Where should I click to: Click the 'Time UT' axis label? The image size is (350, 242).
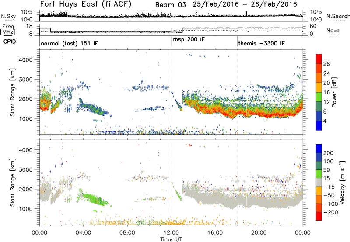coord(171,239)
